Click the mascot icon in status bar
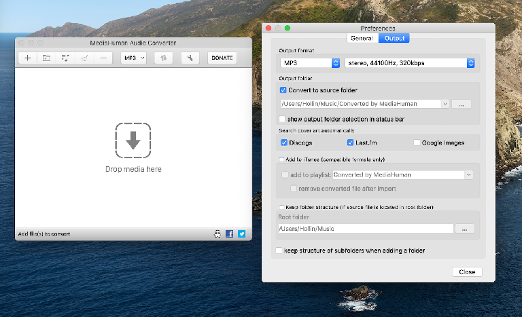This screenshot has width=522, height=317. click(217, 234)
